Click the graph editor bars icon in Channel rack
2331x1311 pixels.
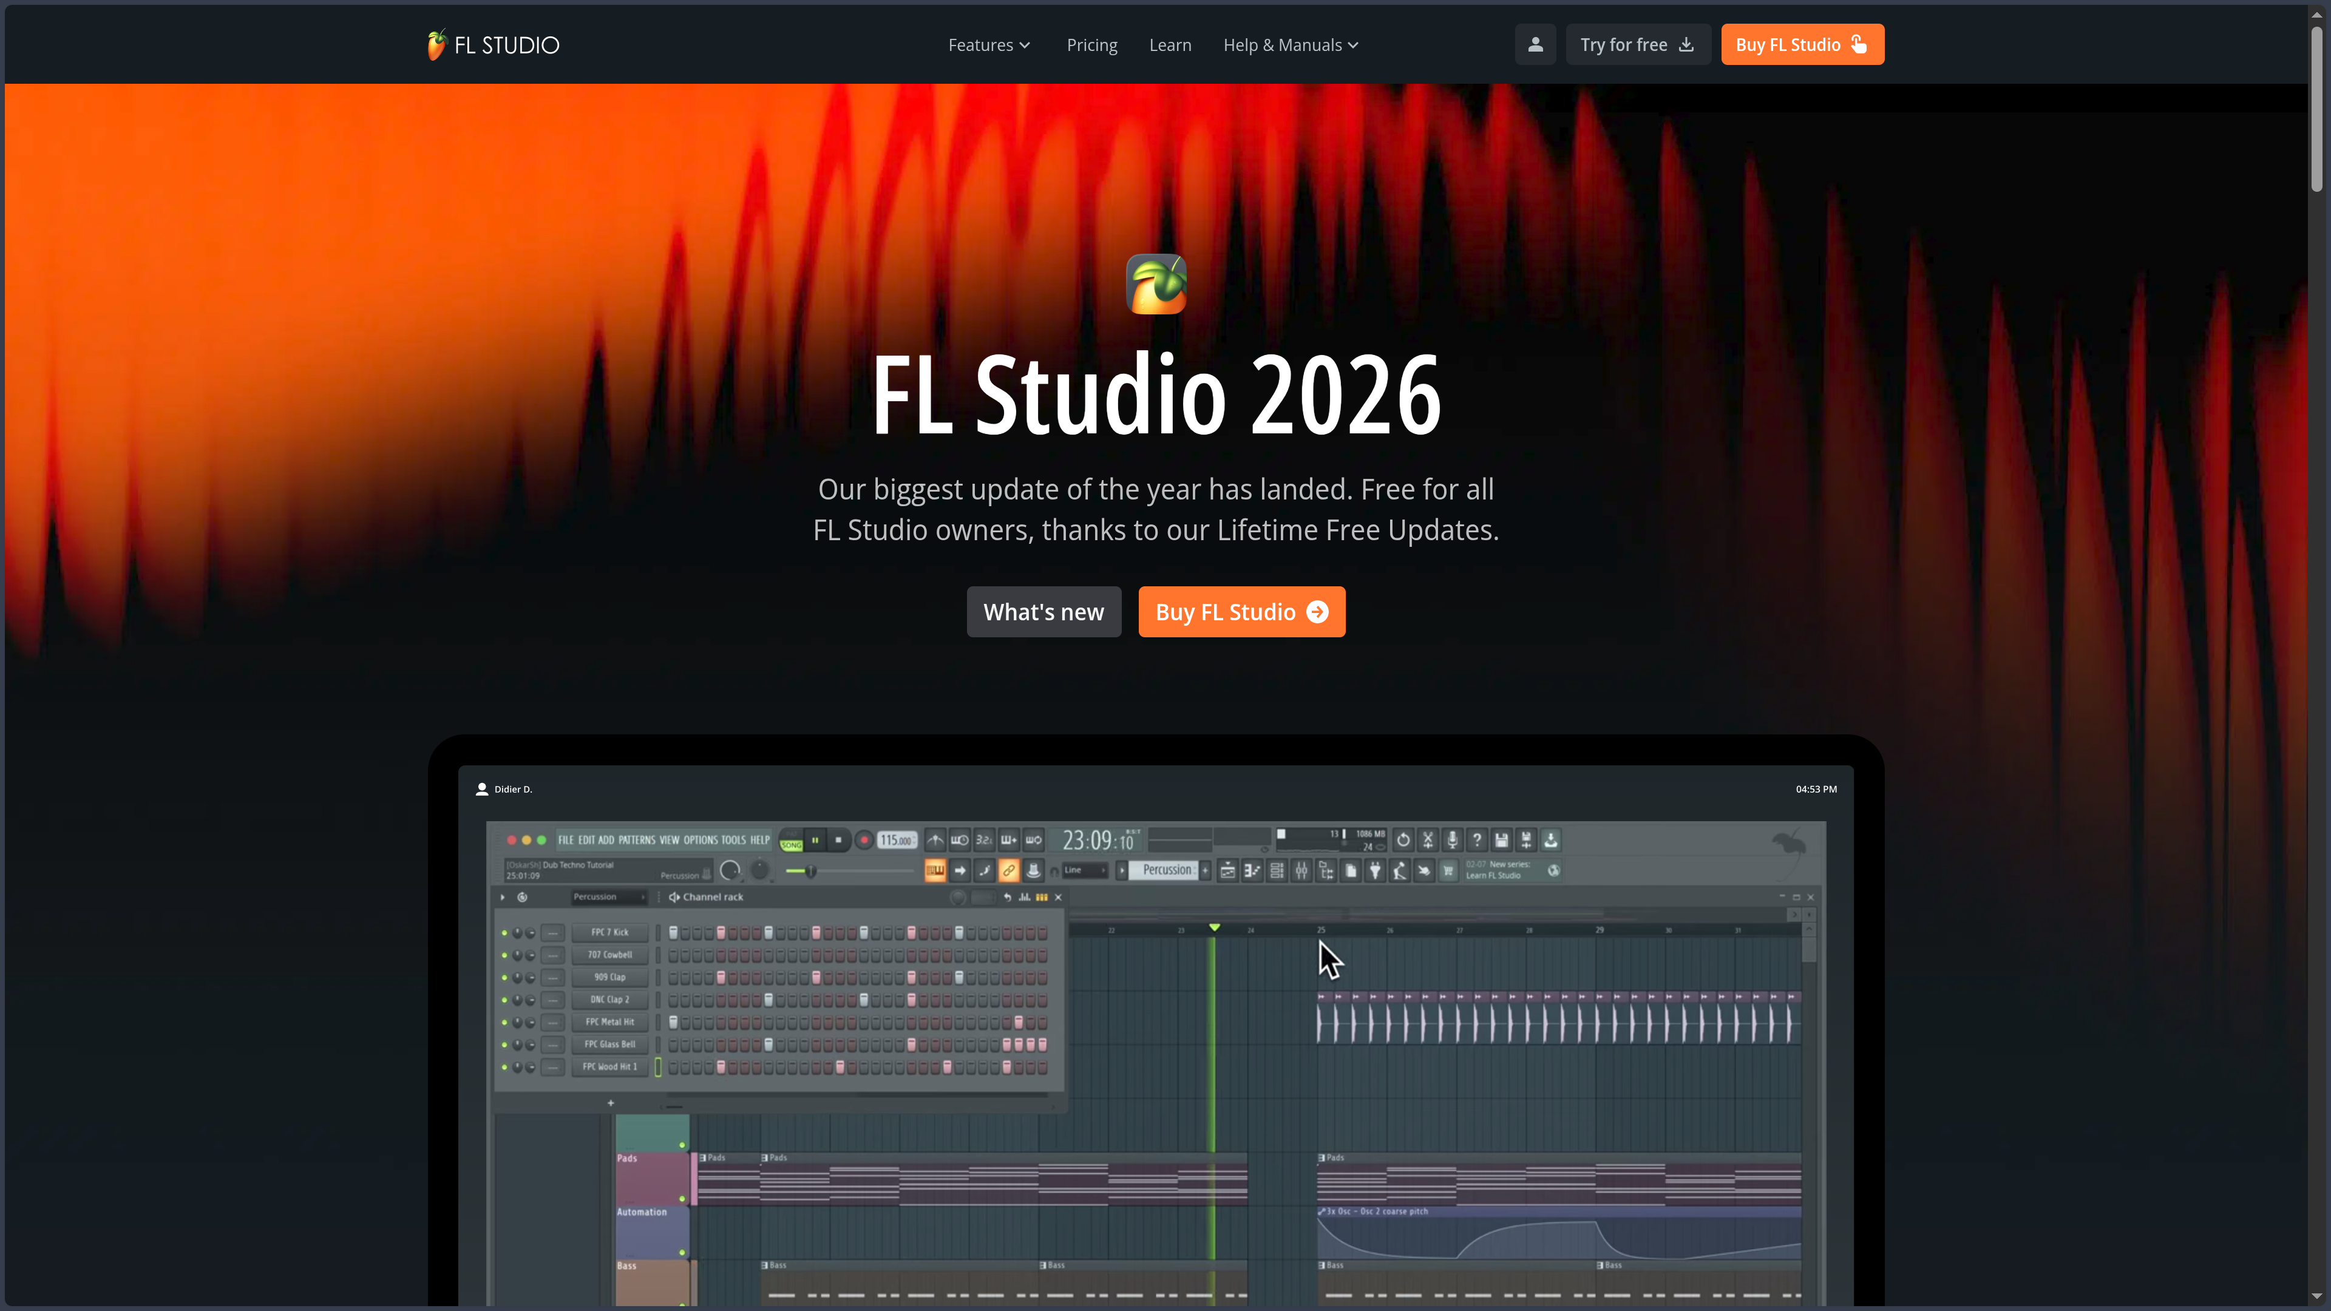click(1024, 898)
